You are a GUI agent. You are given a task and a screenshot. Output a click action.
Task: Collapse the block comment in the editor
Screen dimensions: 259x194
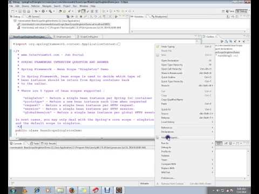tap(14, 51)
